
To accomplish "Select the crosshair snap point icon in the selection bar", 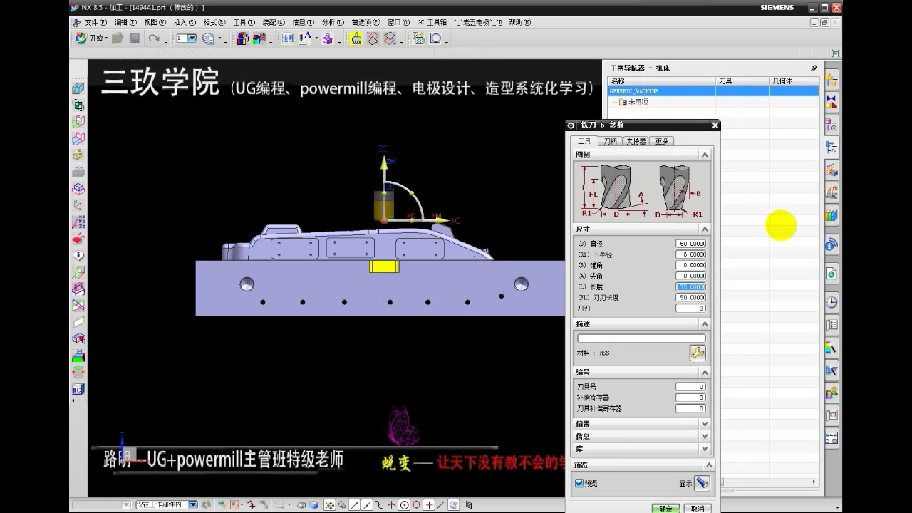I will click(x=428, y=504).
